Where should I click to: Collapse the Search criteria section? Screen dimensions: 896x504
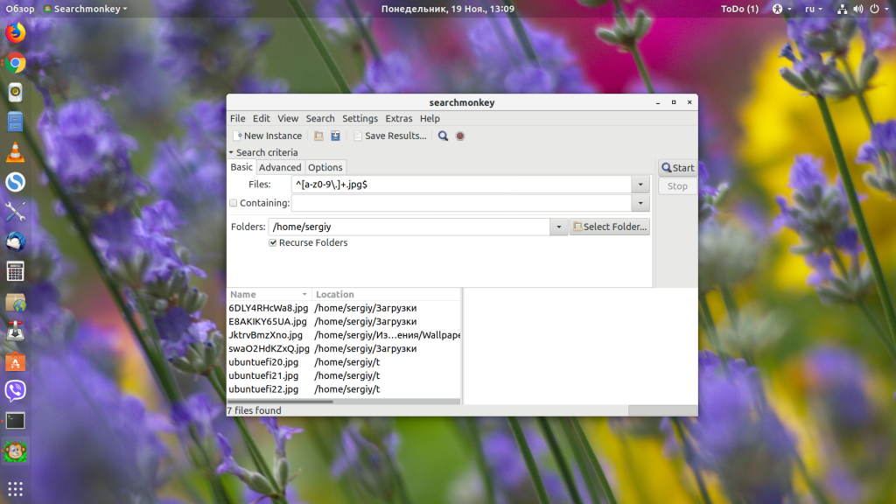point(232,152)
